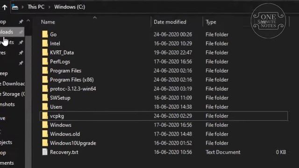Click the Windows10Upgrade folder icon

pyautogui.click(x=45, y=143)
